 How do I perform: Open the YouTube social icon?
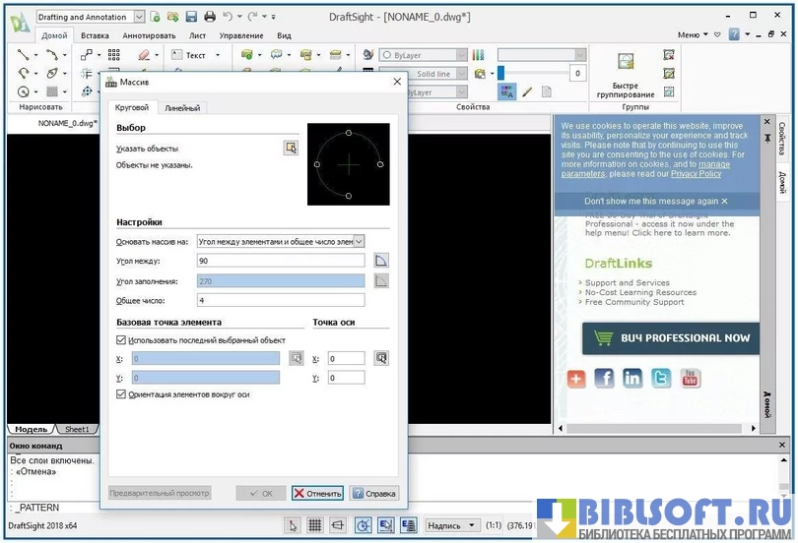[690, 378]
